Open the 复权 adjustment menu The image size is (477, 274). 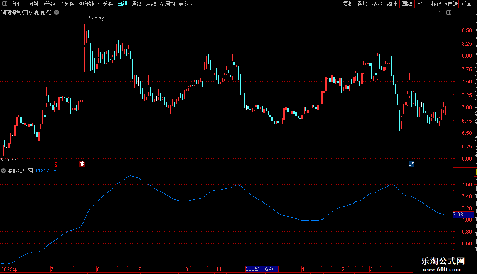[x=348, y=4]
